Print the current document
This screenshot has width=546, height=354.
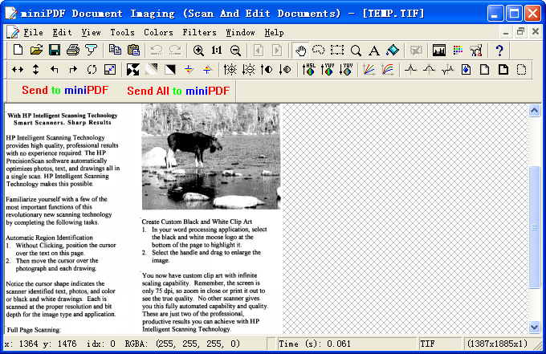[73, 51]
